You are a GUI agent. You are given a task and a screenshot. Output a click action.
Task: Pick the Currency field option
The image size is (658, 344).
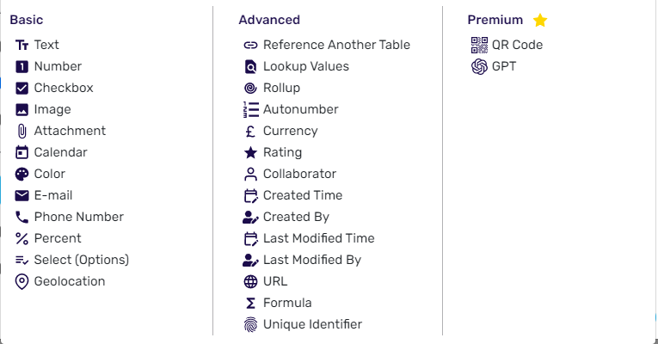280,131
